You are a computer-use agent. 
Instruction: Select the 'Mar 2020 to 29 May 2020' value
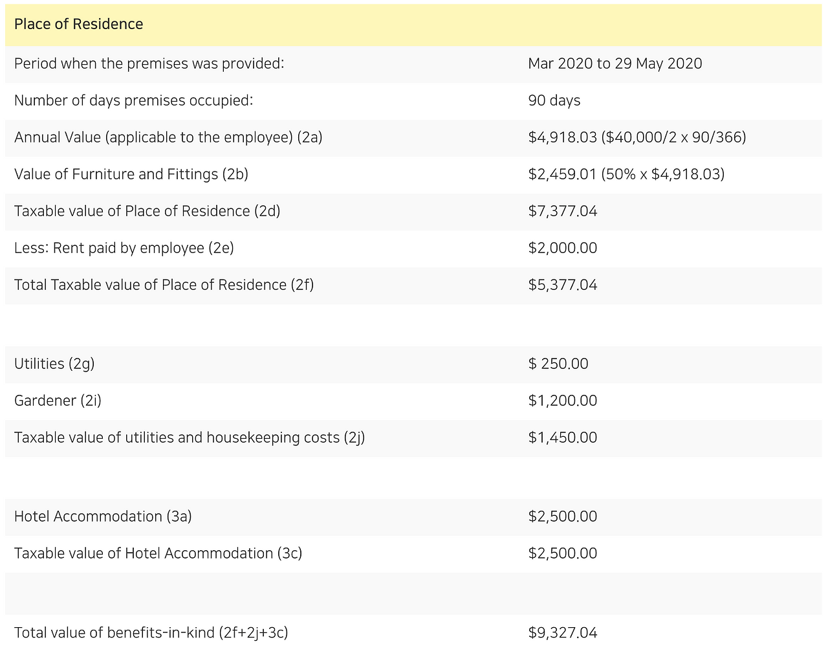pos(615,64)
